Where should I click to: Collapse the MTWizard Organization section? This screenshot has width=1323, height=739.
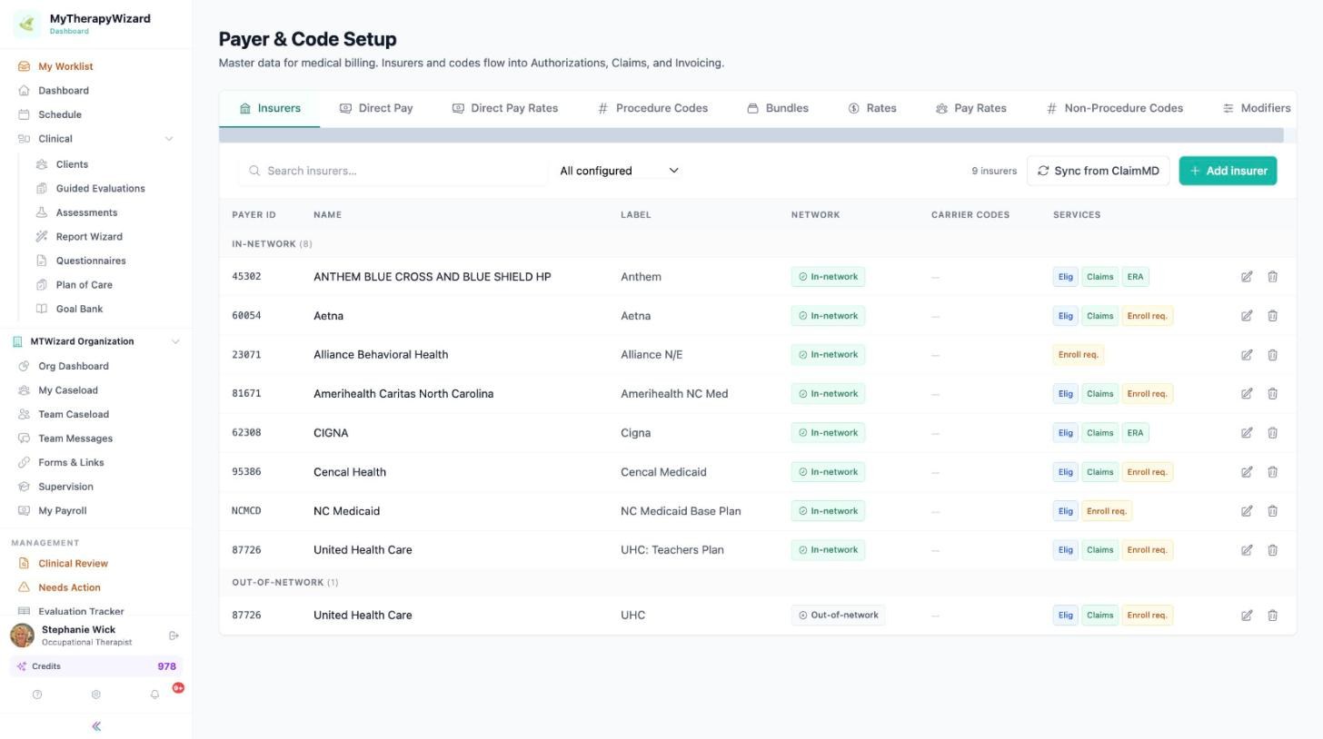point(175,341)
